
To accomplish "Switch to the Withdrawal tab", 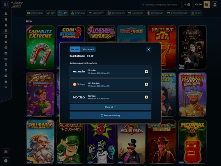I will [x=88, y=49].
